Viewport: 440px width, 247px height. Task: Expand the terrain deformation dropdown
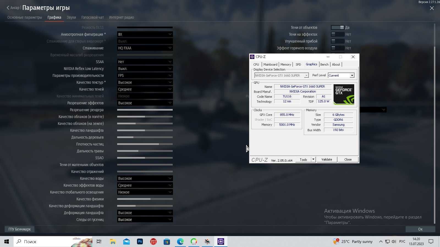coord(145,213)
